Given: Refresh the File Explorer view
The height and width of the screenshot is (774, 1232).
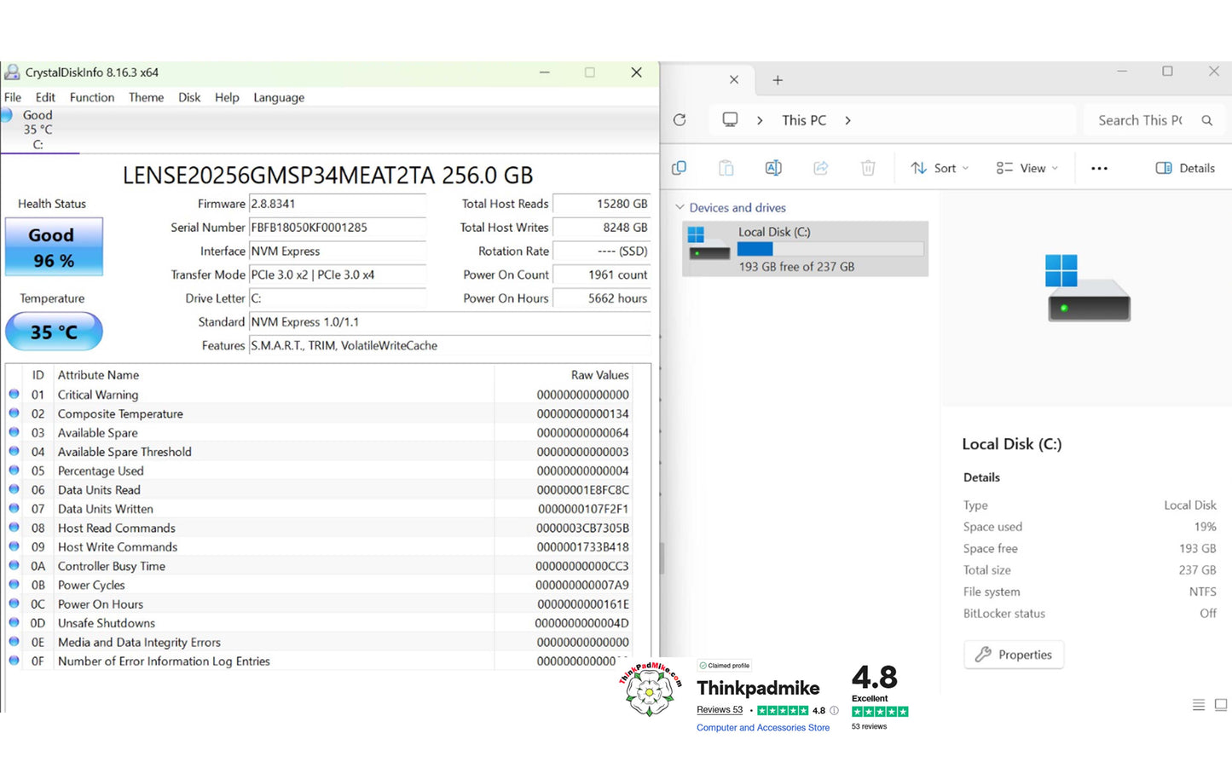Looking at the screenshot, I should point(680,120).
